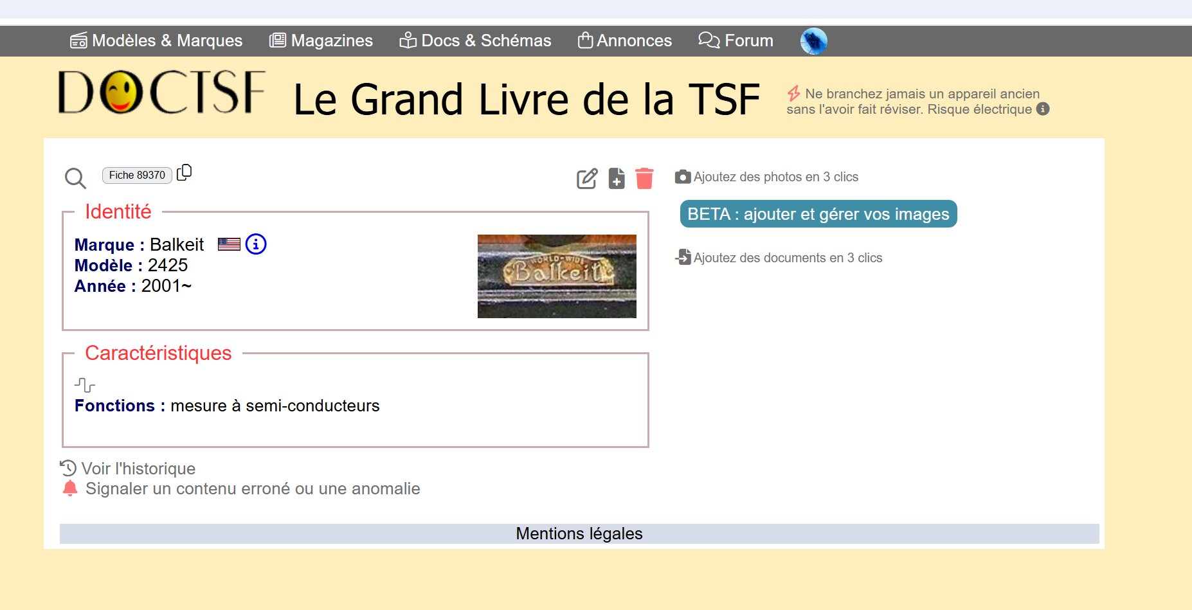This screenshot has height=610, width=1192.
Task: Open the Magazines menu
Action: (321, 40)
